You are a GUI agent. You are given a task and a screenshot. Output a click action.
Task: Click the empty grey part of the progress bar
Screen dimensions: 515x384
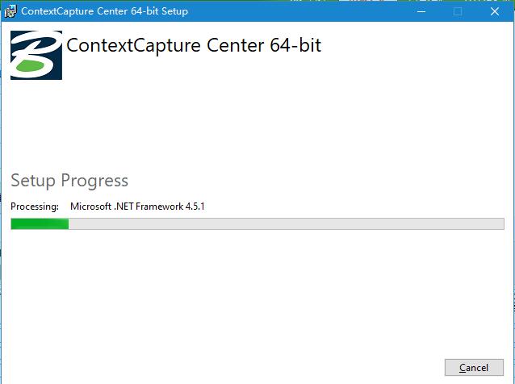(286, 224)
